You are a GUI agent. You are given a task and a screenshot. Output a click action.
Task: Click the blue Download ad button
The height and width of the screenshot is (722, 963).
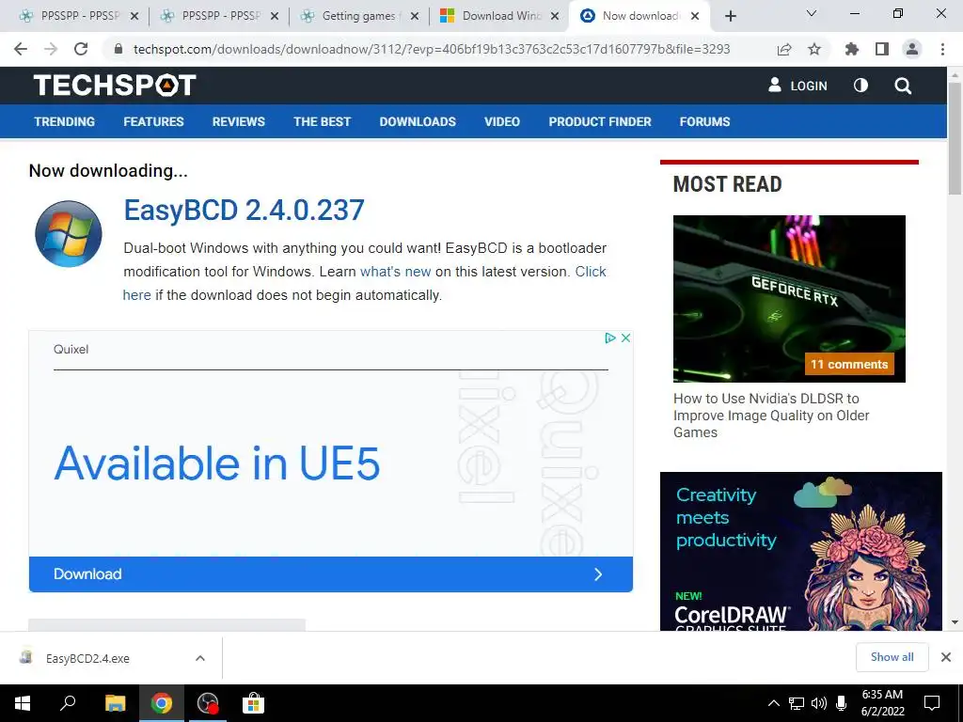pyautogui.click(x=330, y=574)
